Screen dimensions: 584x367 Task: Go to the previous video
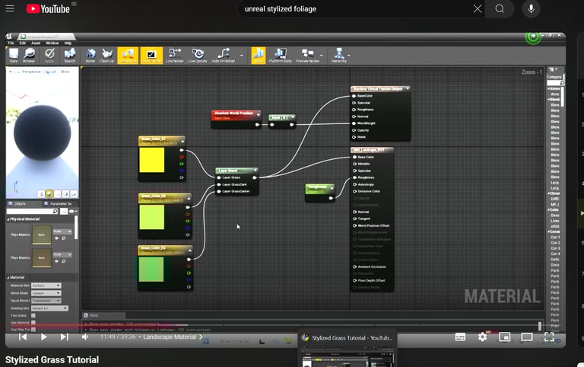pos(23,337)
